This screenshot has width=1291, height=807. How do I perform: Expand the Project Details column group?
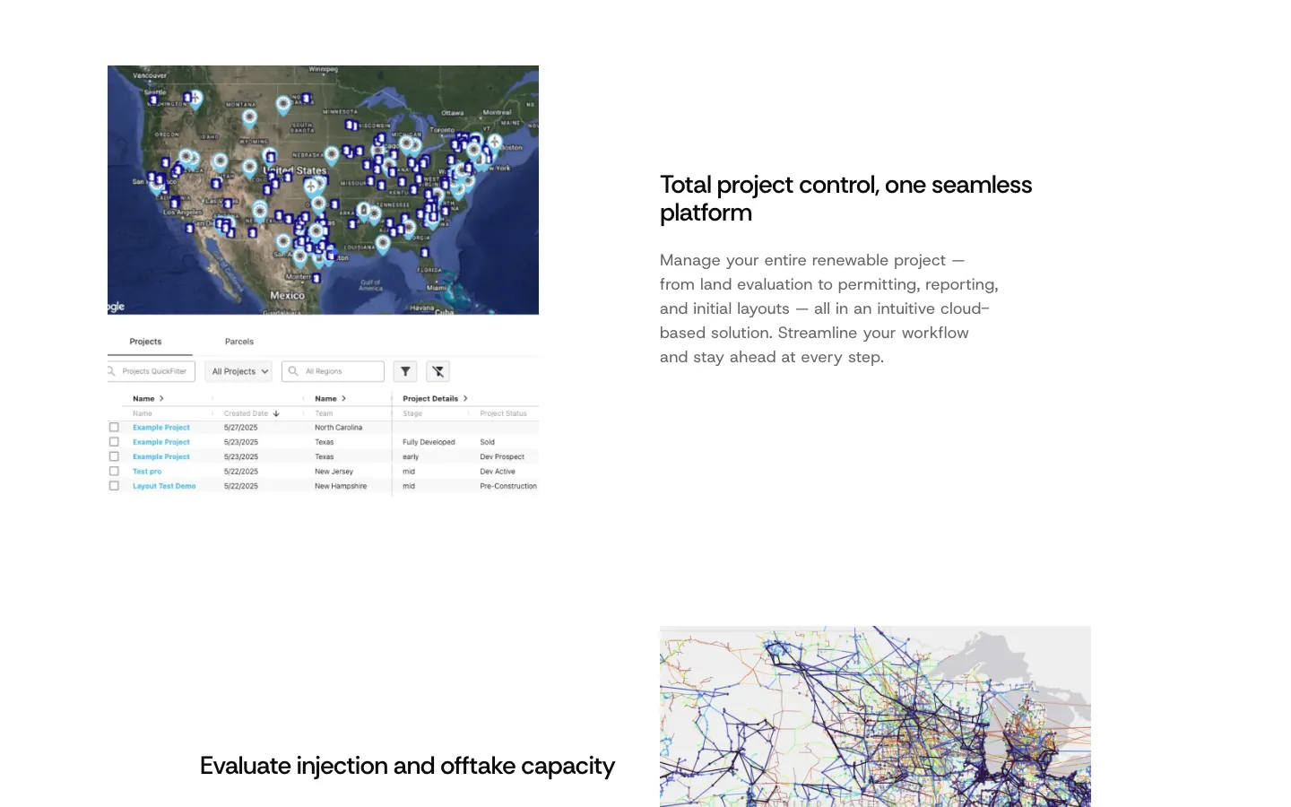465,398
